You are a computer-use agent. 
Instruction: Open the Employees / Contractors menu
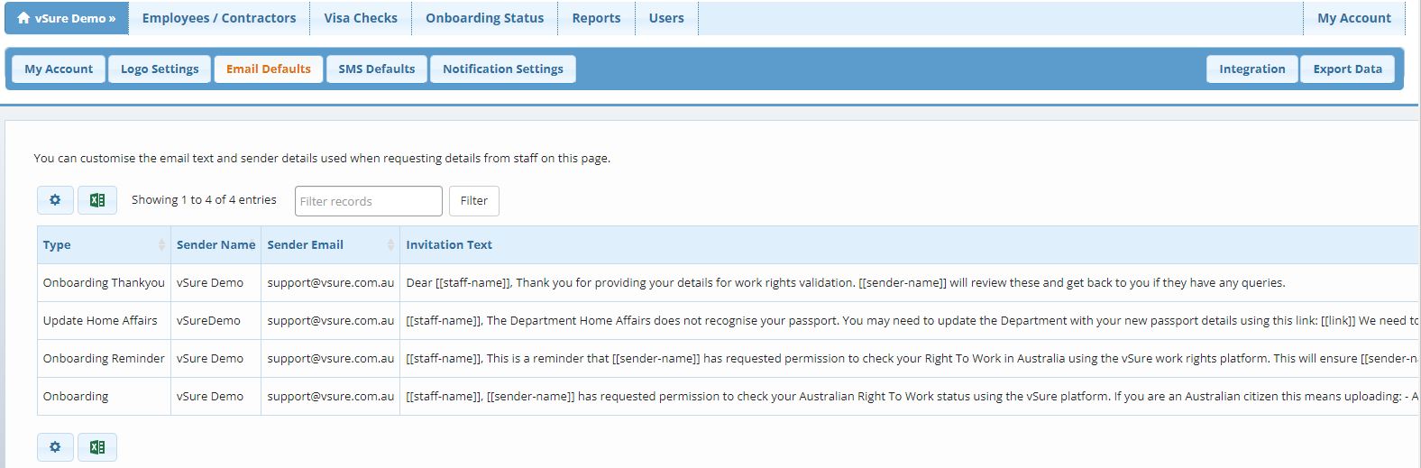point(219,18)
